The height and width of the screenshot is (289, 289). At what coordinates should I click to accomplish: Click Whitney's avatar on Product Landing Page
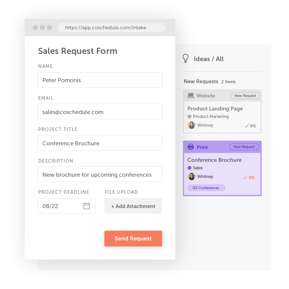(191, 125)
